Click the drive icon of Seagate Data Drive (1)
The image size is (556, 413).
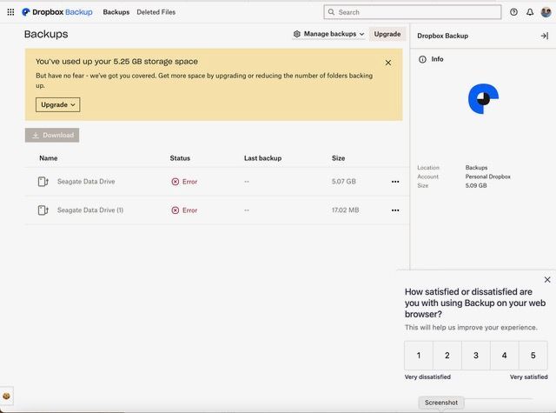[x=43, y=210]
